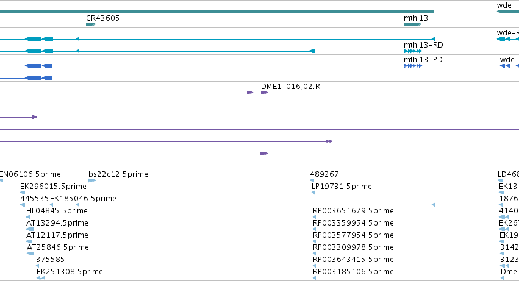This screenshot has width=519, height=281.
Task: Select the EK185046.5prime long spanning feature line
Action: coord(242,205)
